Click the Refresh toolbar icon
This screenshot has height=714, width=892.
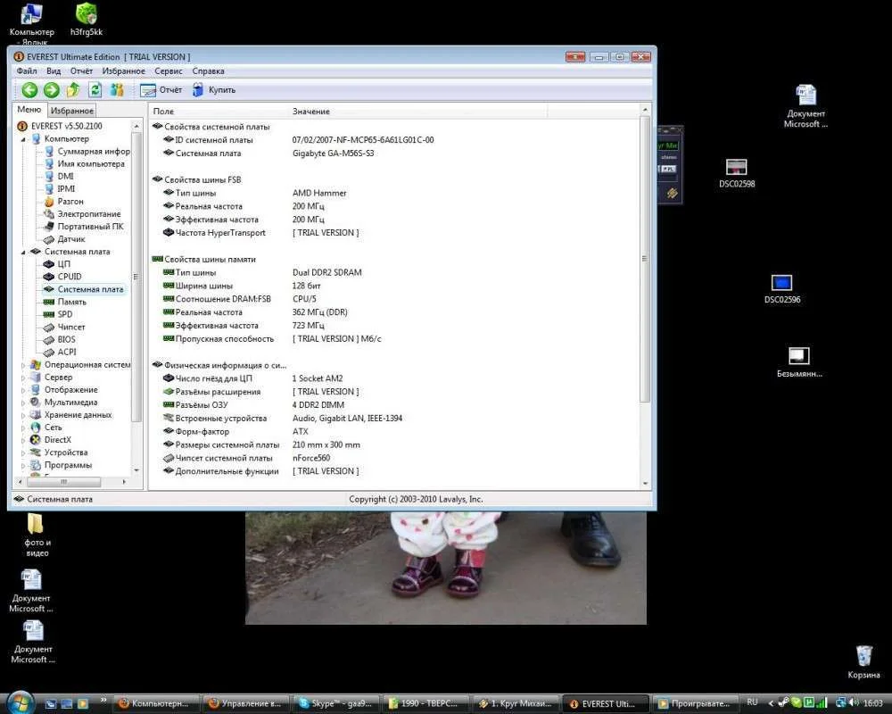[x=95, y=90]
